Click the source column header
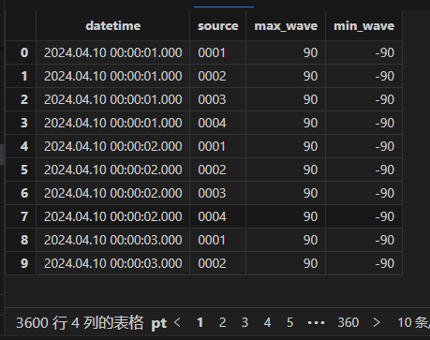This screenshot has height=340, width=430. click(x=217, y=25)
